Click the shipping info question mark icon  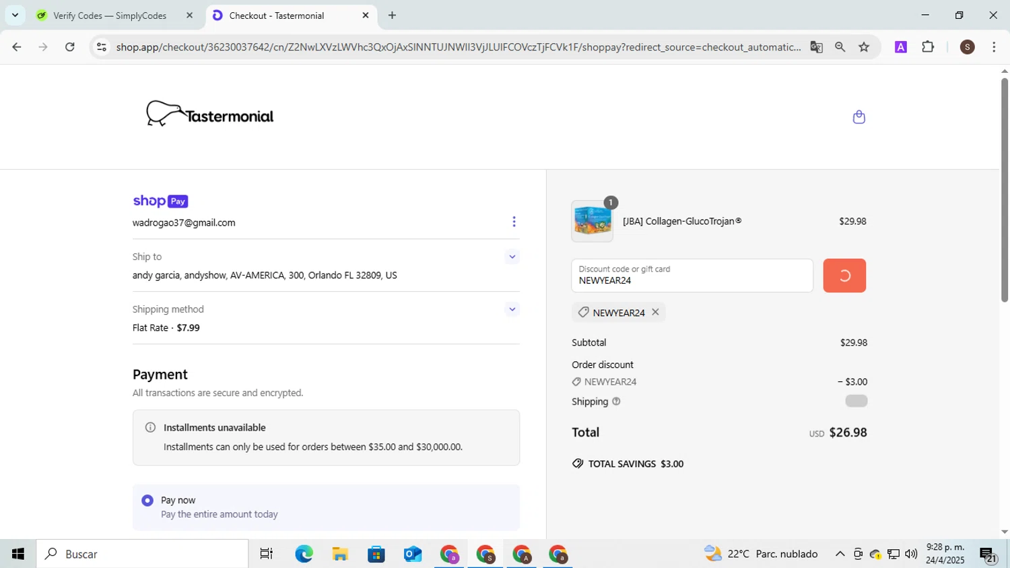(x=616, y=402)
